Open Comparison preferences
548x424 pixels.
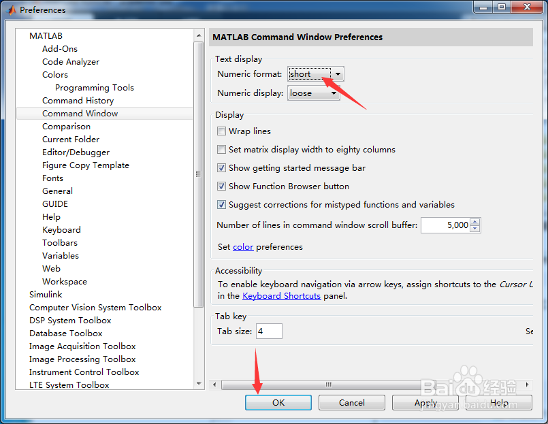click(66, 127)
